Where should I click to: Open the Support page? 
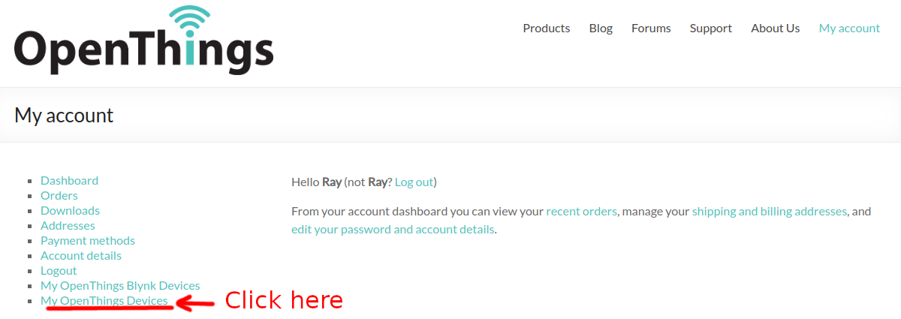[x=711, y=29]
